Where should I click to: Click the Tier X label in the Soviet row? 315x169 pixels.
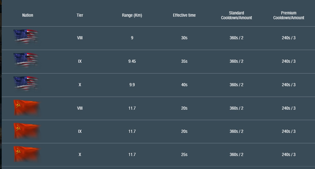point(80,155)
